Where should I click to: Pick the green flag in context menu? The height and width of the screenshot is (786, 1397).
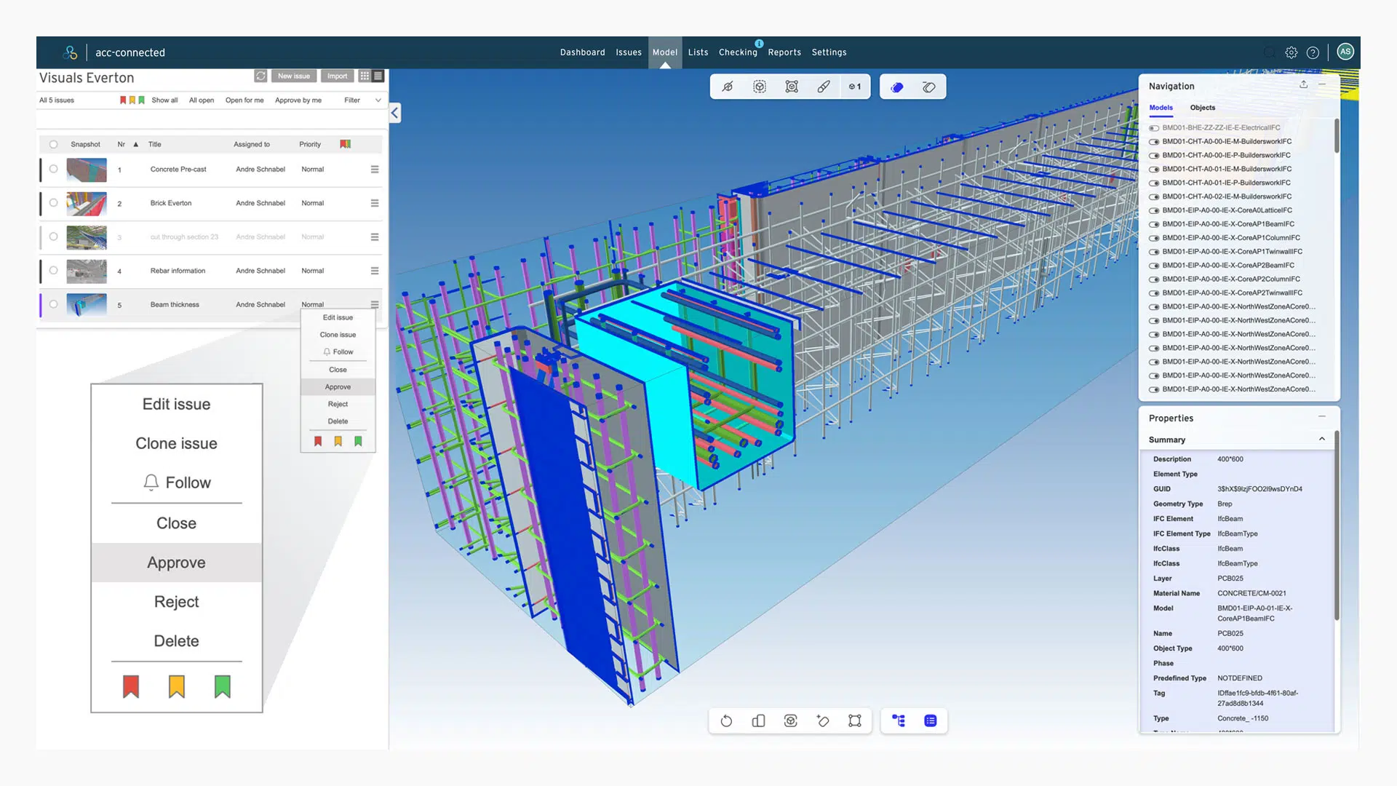point(358,441)
